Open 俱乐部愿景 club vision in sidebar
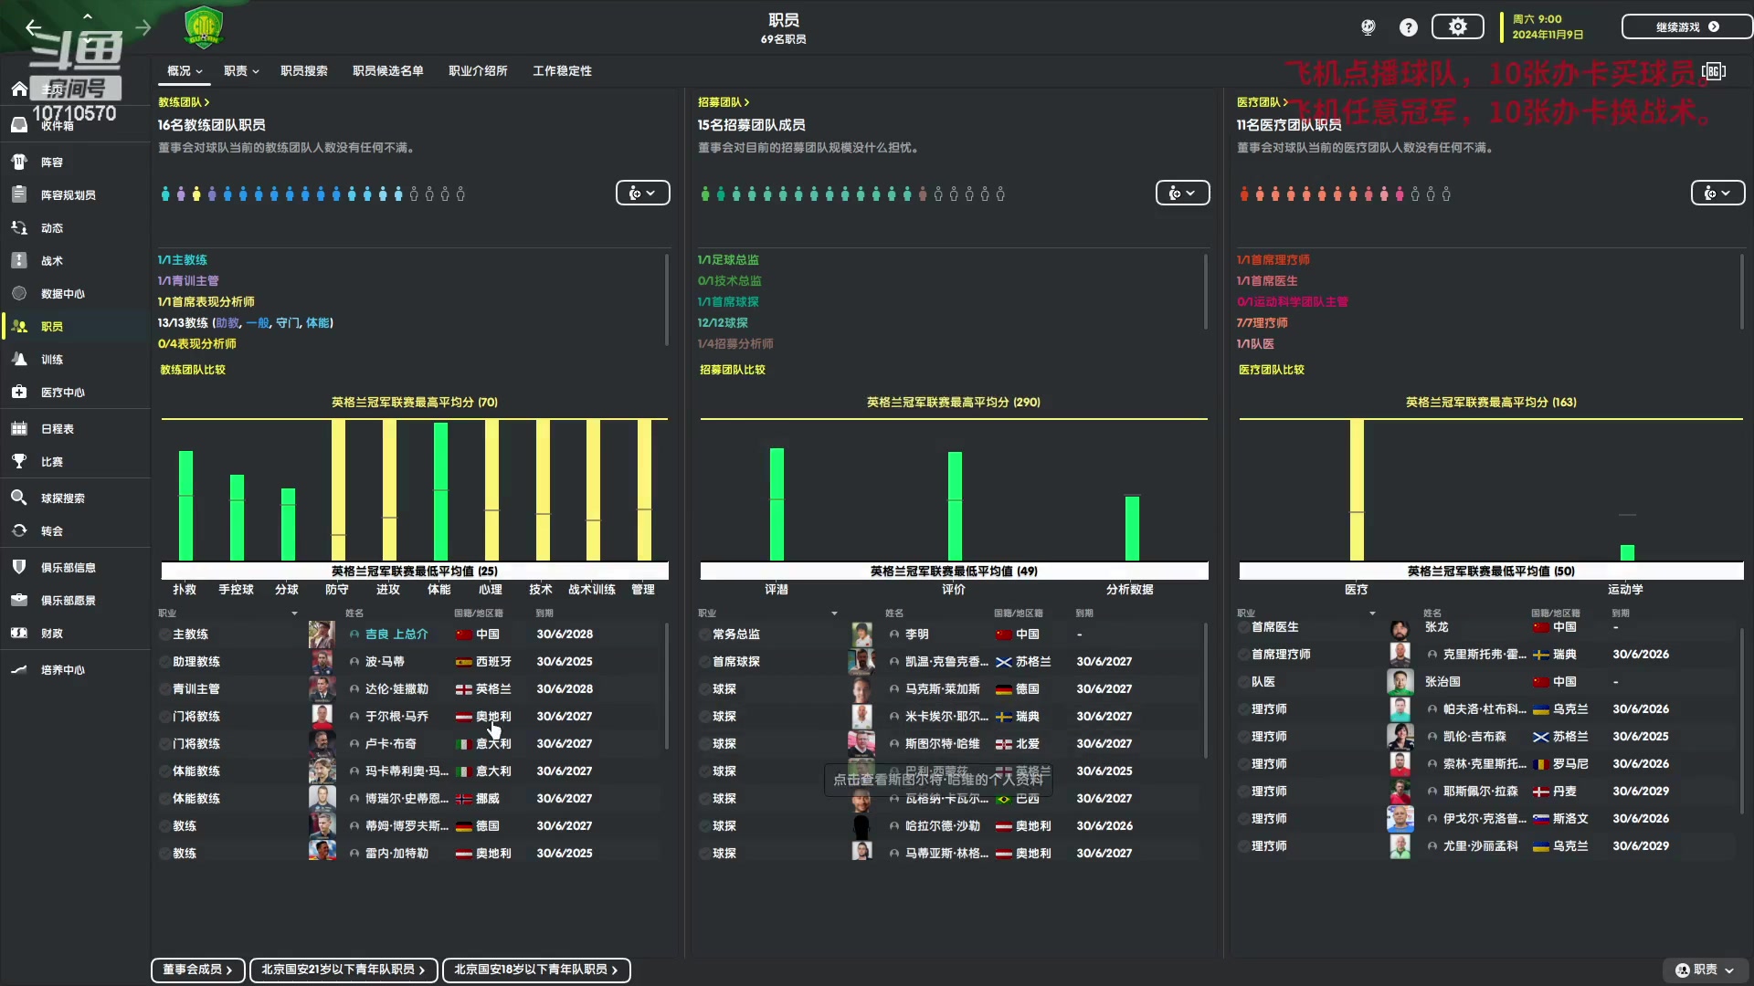Image resolution: width=1754 pixels, height=986 pixels. coord(68,601)
